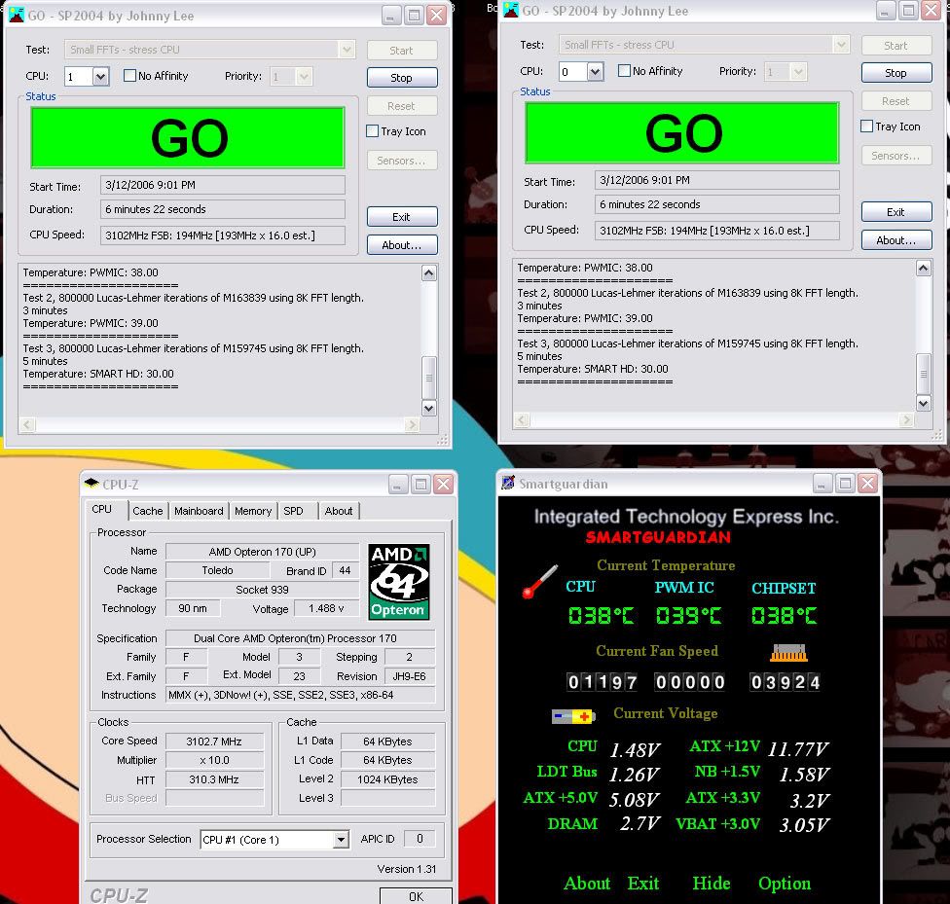
Task: Open About link in Smartguardian
Action: click(587, 884)
